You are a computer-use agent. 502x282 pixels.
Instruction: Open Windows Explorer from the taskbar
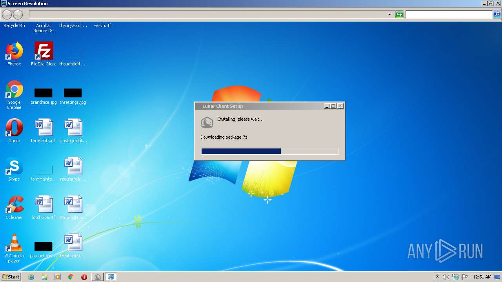[x=44, y=277]
